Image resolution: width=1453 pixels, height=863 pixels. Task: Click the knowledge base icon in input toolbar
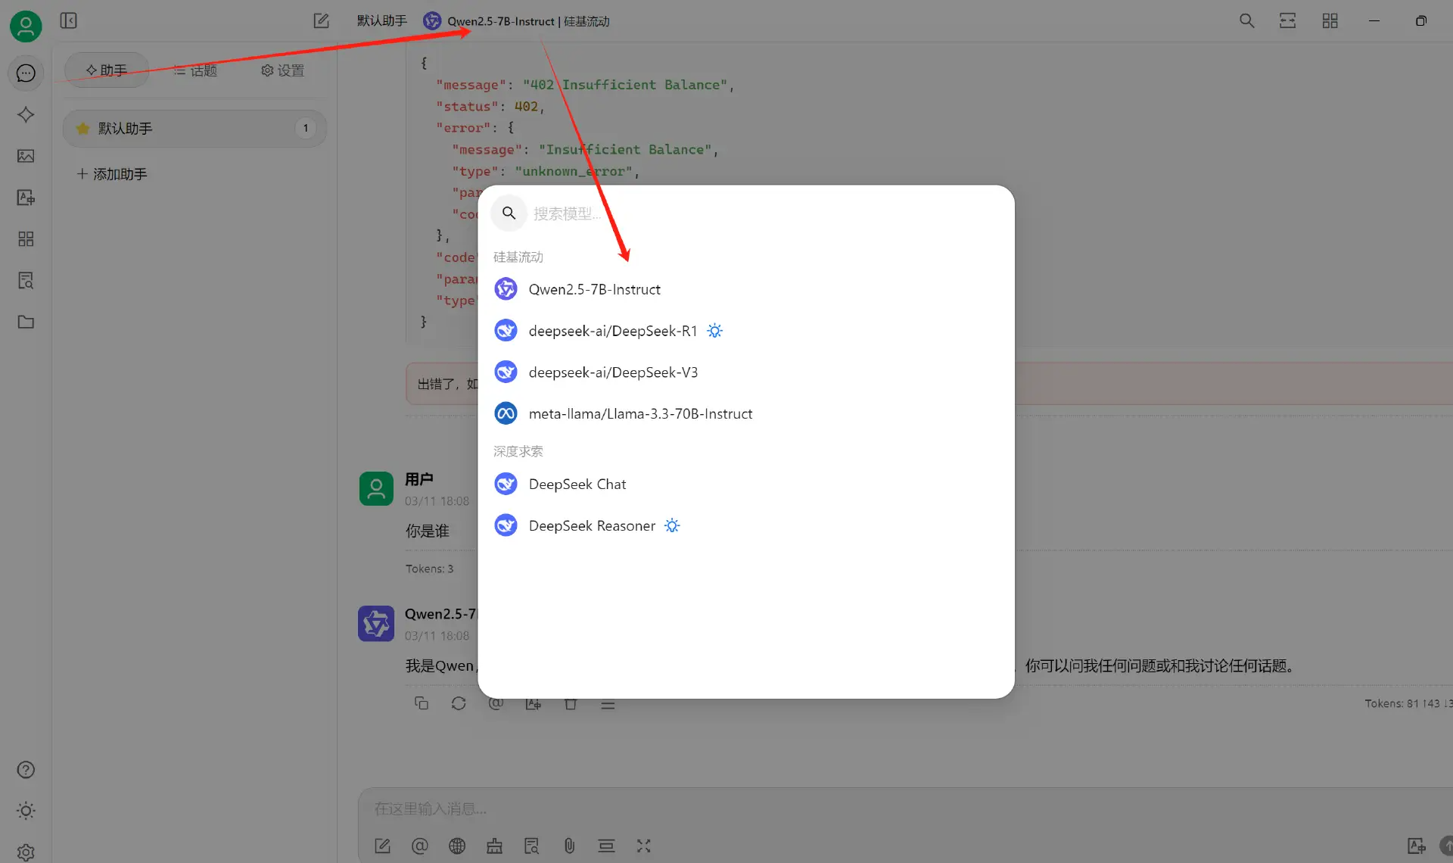pos(531,846)
